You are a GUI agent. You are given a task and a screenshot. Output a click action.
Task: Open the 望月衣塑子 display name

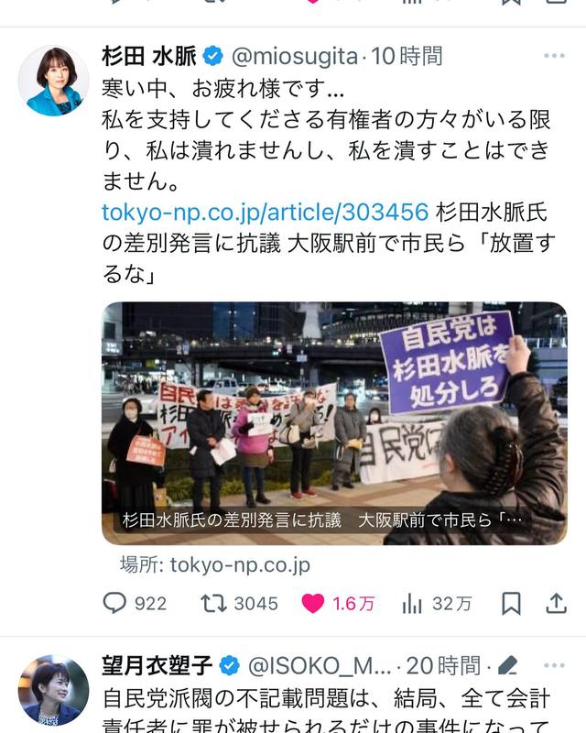[157, 666]
